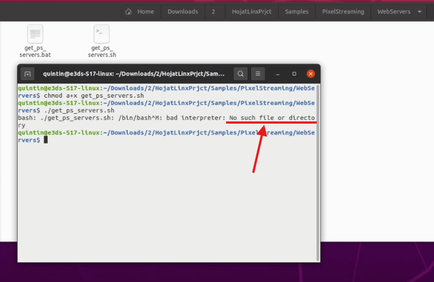Focus the terminal command prompt cursor
Image resolution: width=434 pixels, height=282 pixels.
[46, 140]
